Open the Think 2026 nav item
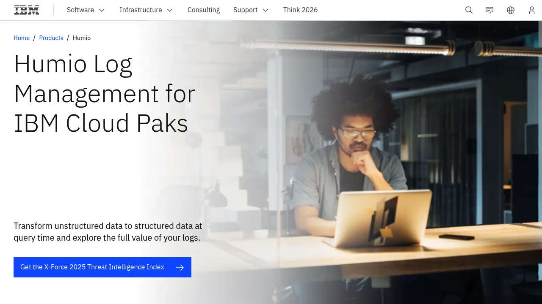The height and width of the screenshot is (304, 542). (x=300, y=10)
